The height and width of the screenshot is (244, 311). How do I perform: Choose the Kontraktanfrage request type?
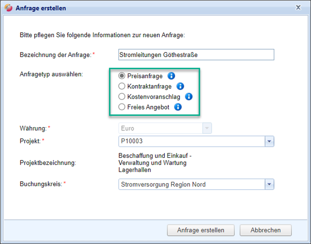click(122, 86)
